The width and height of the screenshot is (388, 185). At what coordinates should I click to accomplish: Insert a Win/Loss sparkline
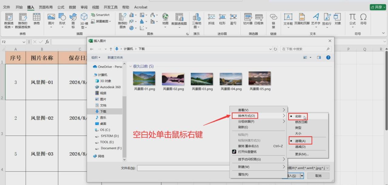233,19
